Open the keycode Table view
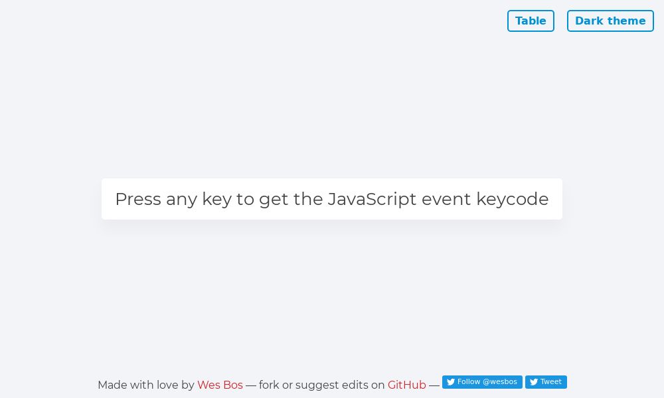This screenshot has width=664, height=398. click(x=531, y=21)
